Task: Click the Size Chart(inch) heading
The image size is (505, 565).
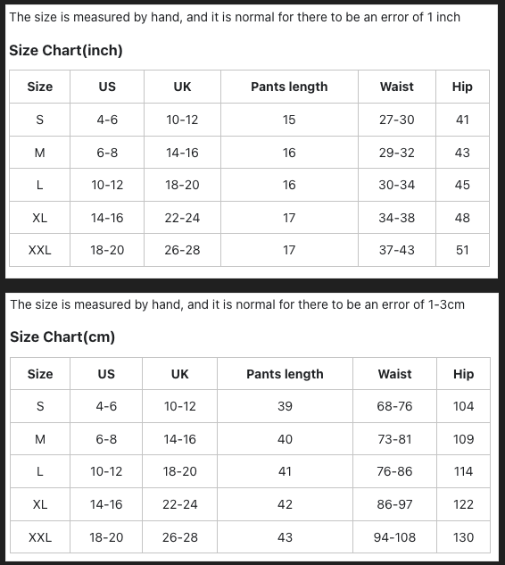Action: click(x=66, y=51)
